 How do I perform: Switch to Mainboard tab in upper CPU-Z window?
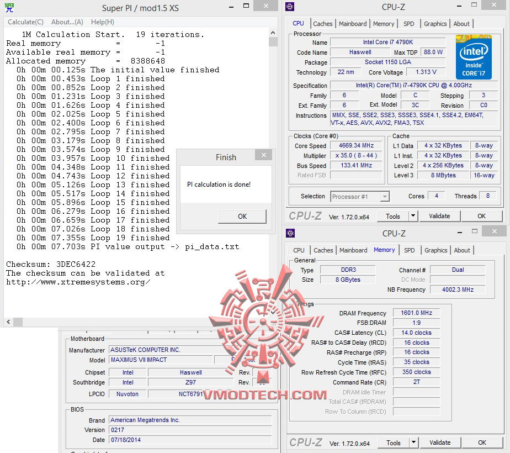pyautogui.click(x=353, y=24)
